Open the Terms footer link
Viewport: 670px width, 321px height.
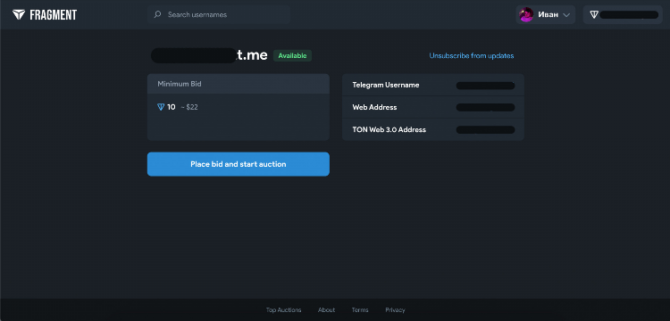pyautogui.click(x=360, y=310)
